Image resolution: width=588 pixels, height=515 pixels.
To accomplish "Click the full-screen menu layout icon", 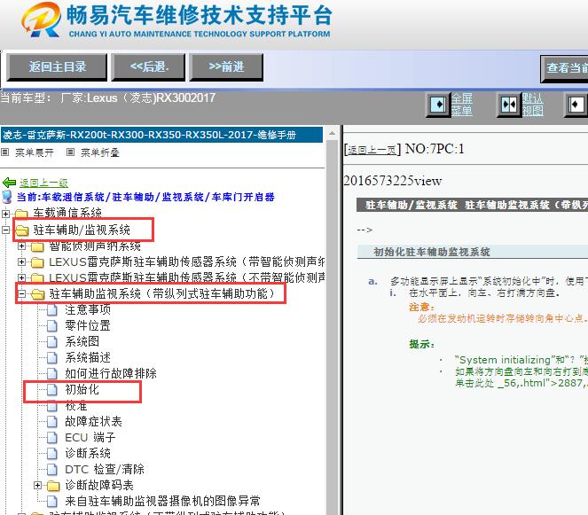I will 437,105.
